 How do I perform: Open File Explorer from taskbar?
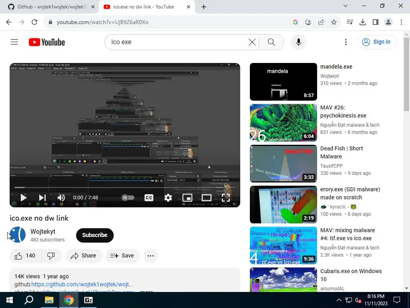click(x=49, y=300)
